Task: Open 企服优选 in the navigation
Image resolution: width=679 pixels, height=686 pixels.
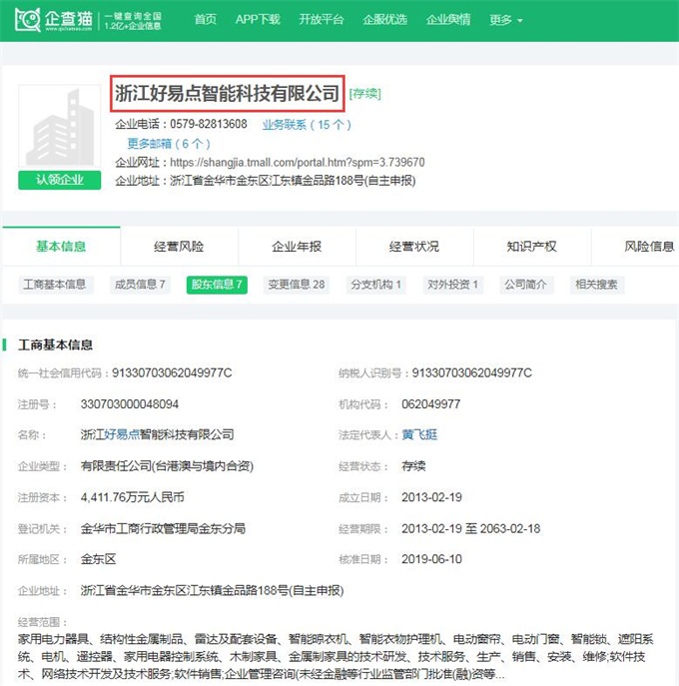Action: click(384, 20)
